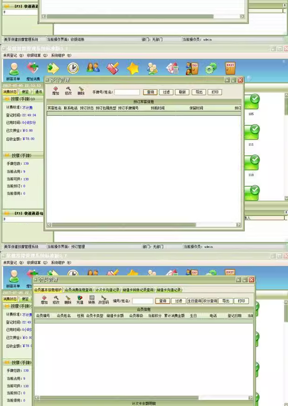Switch to the 通讯 tab beside 预订管理
This screenshot has height=406, width=288.
39,92
